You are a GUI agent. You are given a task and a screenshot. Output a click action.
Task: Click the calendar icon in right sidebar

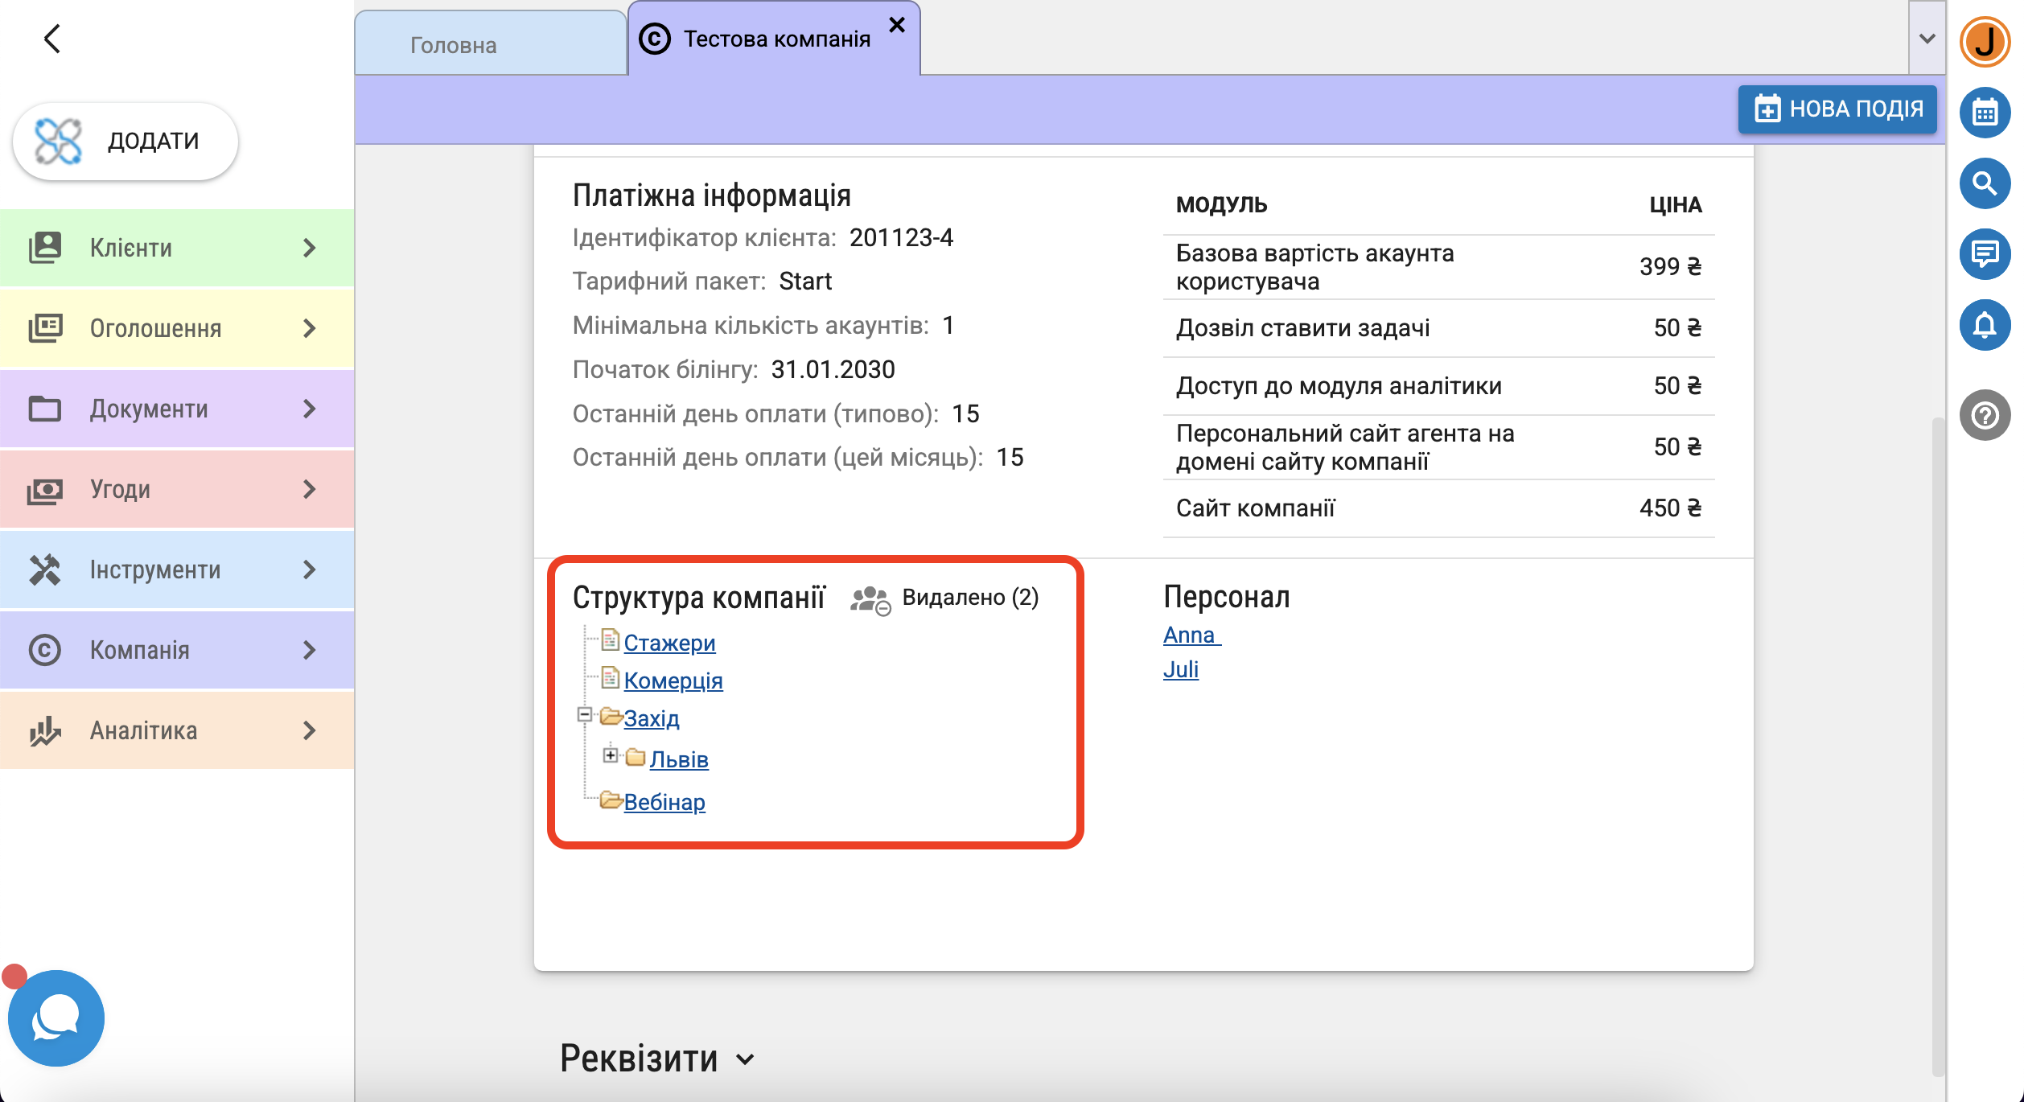pos(1985,113)
